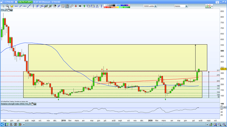The width and height of the screenshot is (227, 127).
Task: Open the ETHUSD symbol dropdown arrow
Action: pyautogui.click(x=4, y=2)
